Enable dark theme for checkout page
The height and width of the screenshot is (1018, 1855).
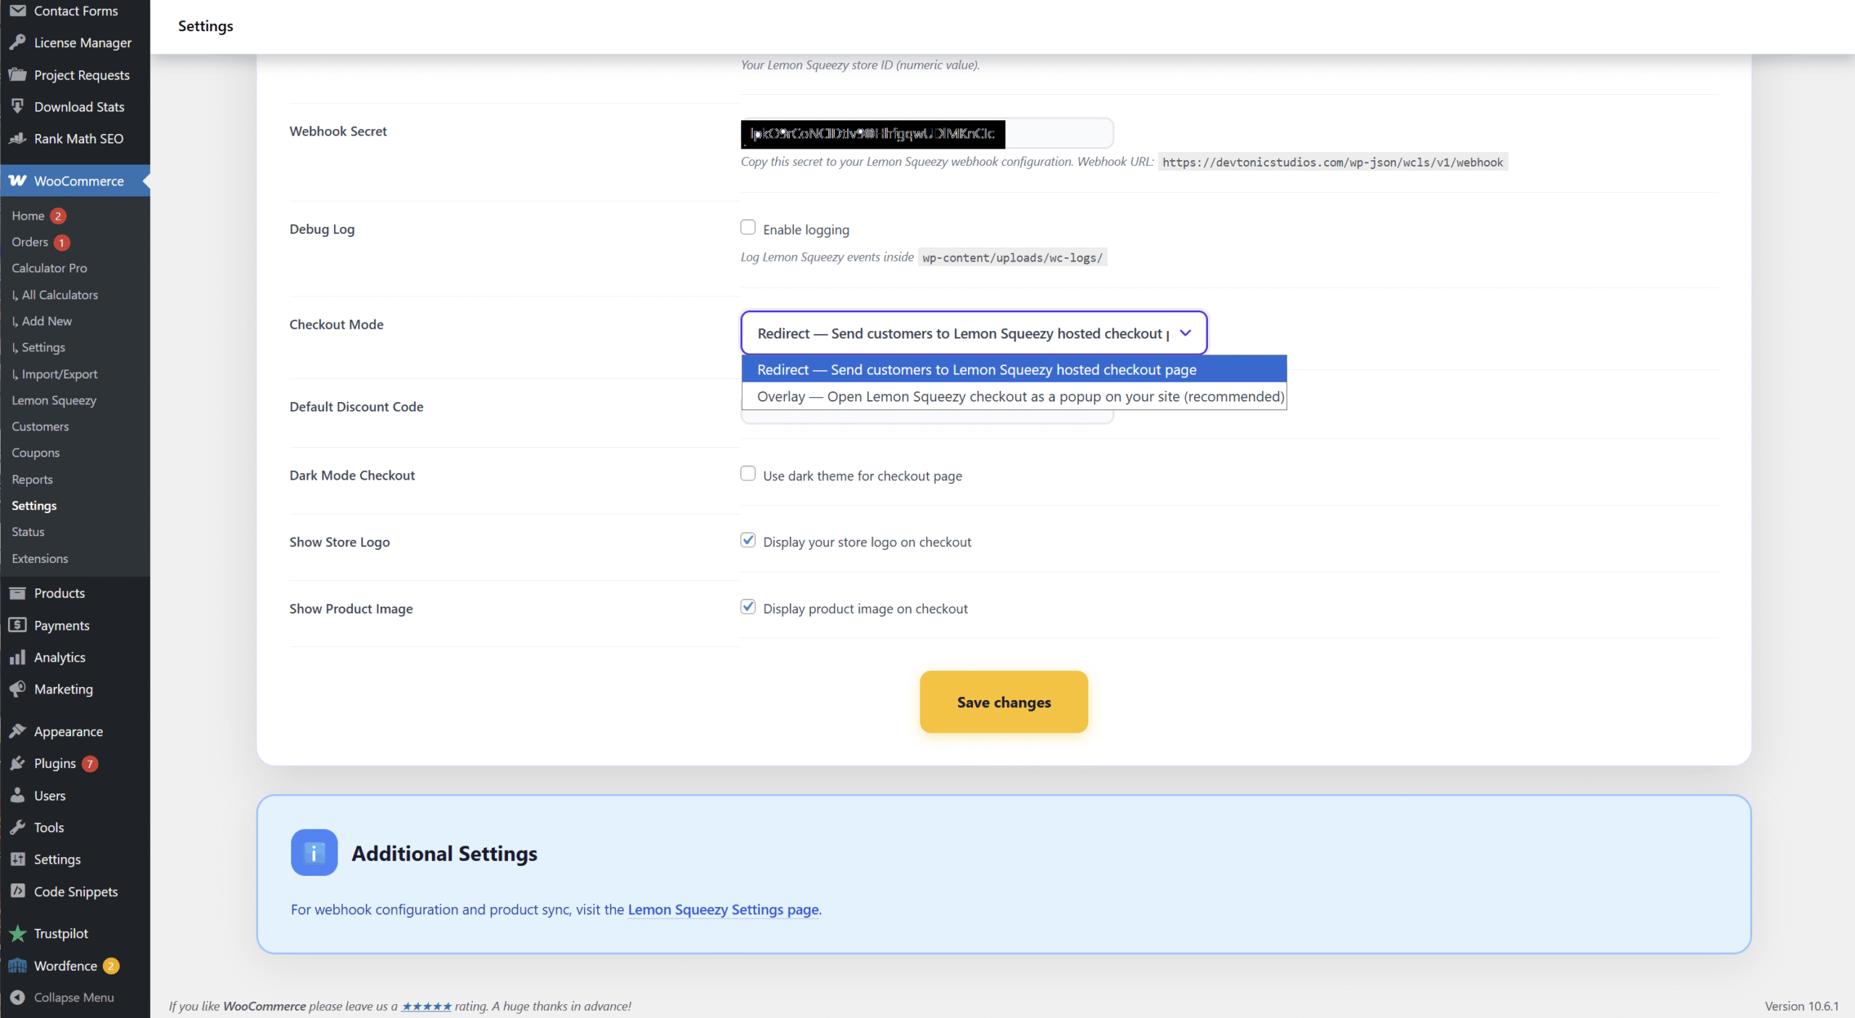[x=747, y=473]
